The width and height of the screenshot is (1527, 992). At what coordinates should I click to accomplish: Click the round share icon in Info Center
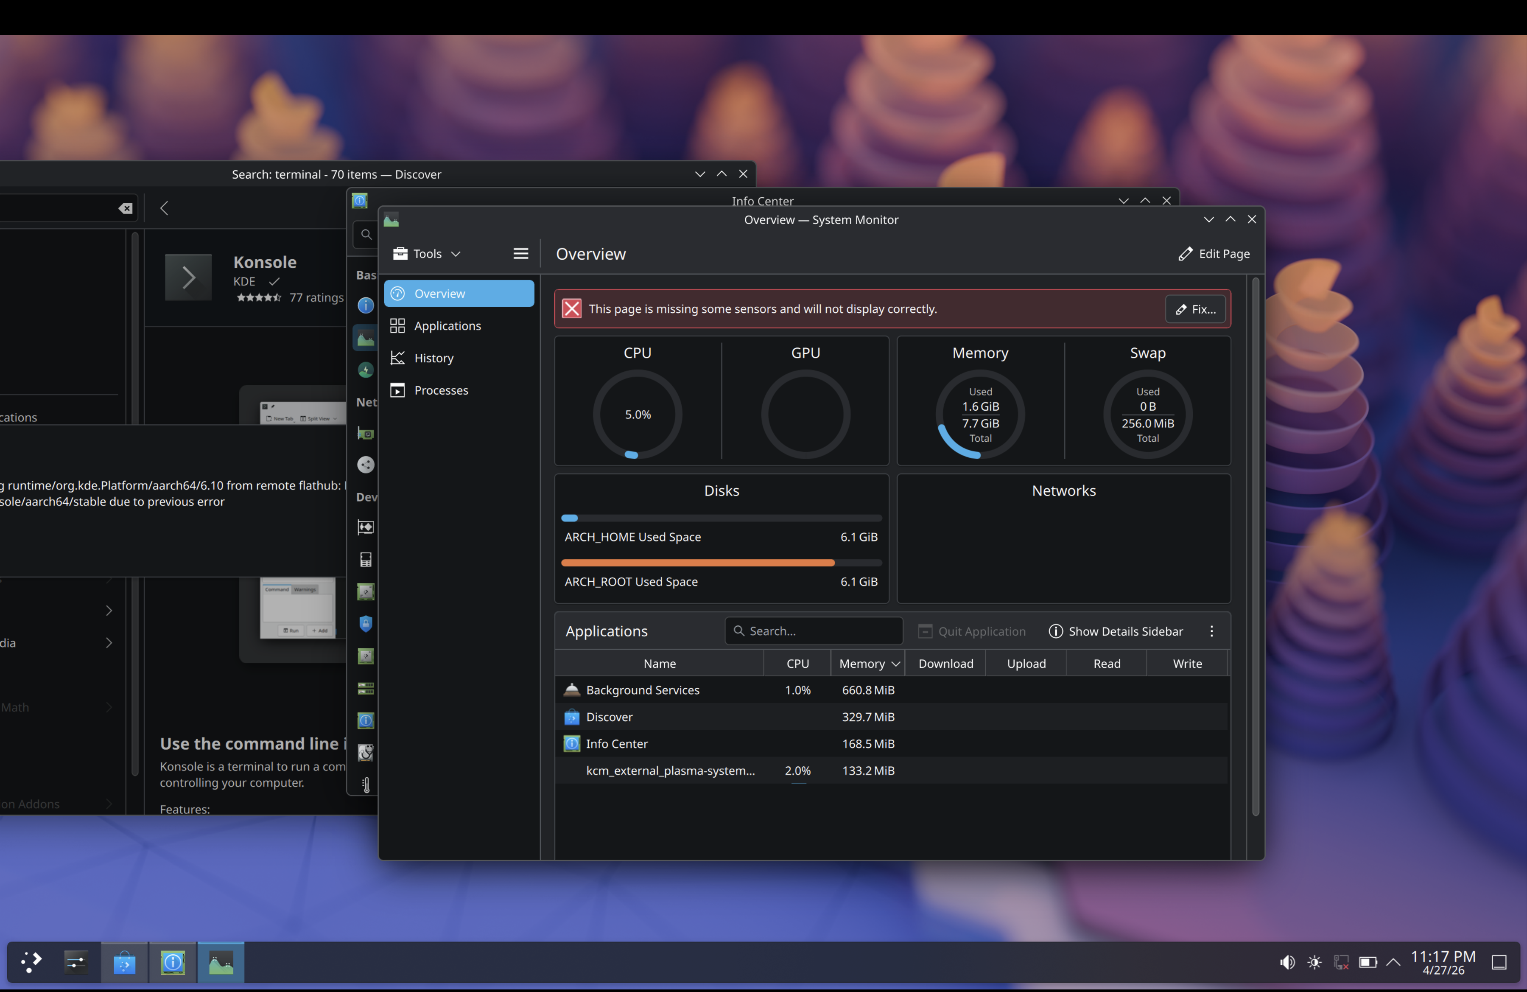[x=366, y=465]
